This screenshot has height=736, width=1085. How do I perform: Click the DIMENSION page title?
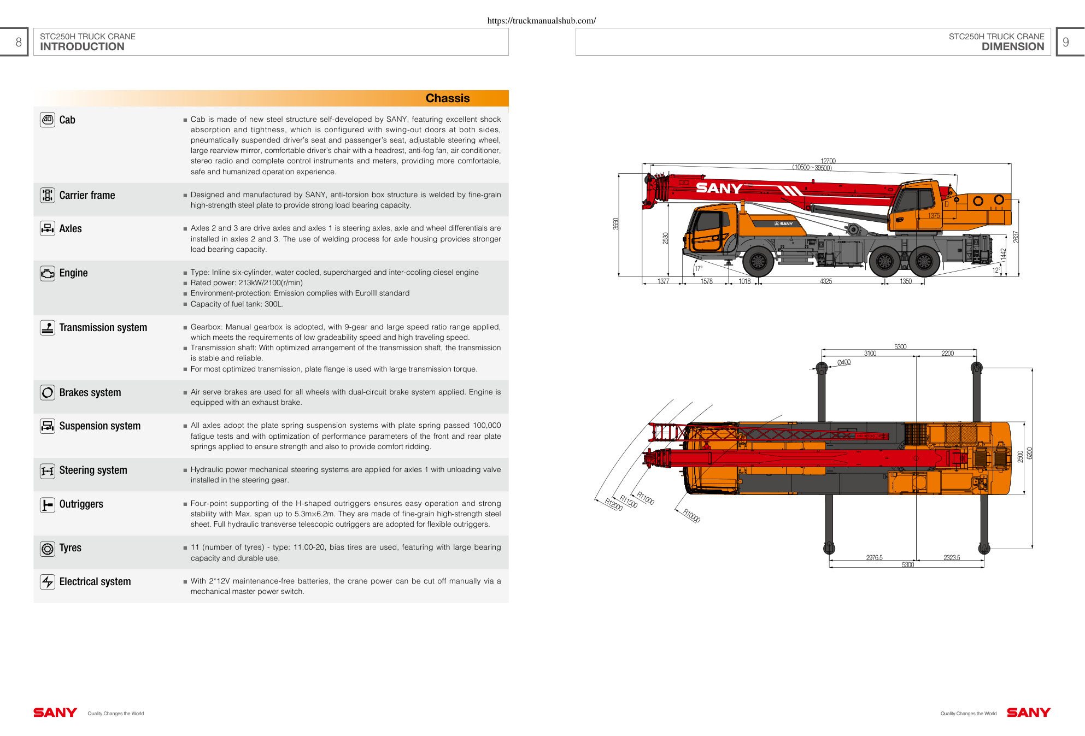pos(1013,47)
